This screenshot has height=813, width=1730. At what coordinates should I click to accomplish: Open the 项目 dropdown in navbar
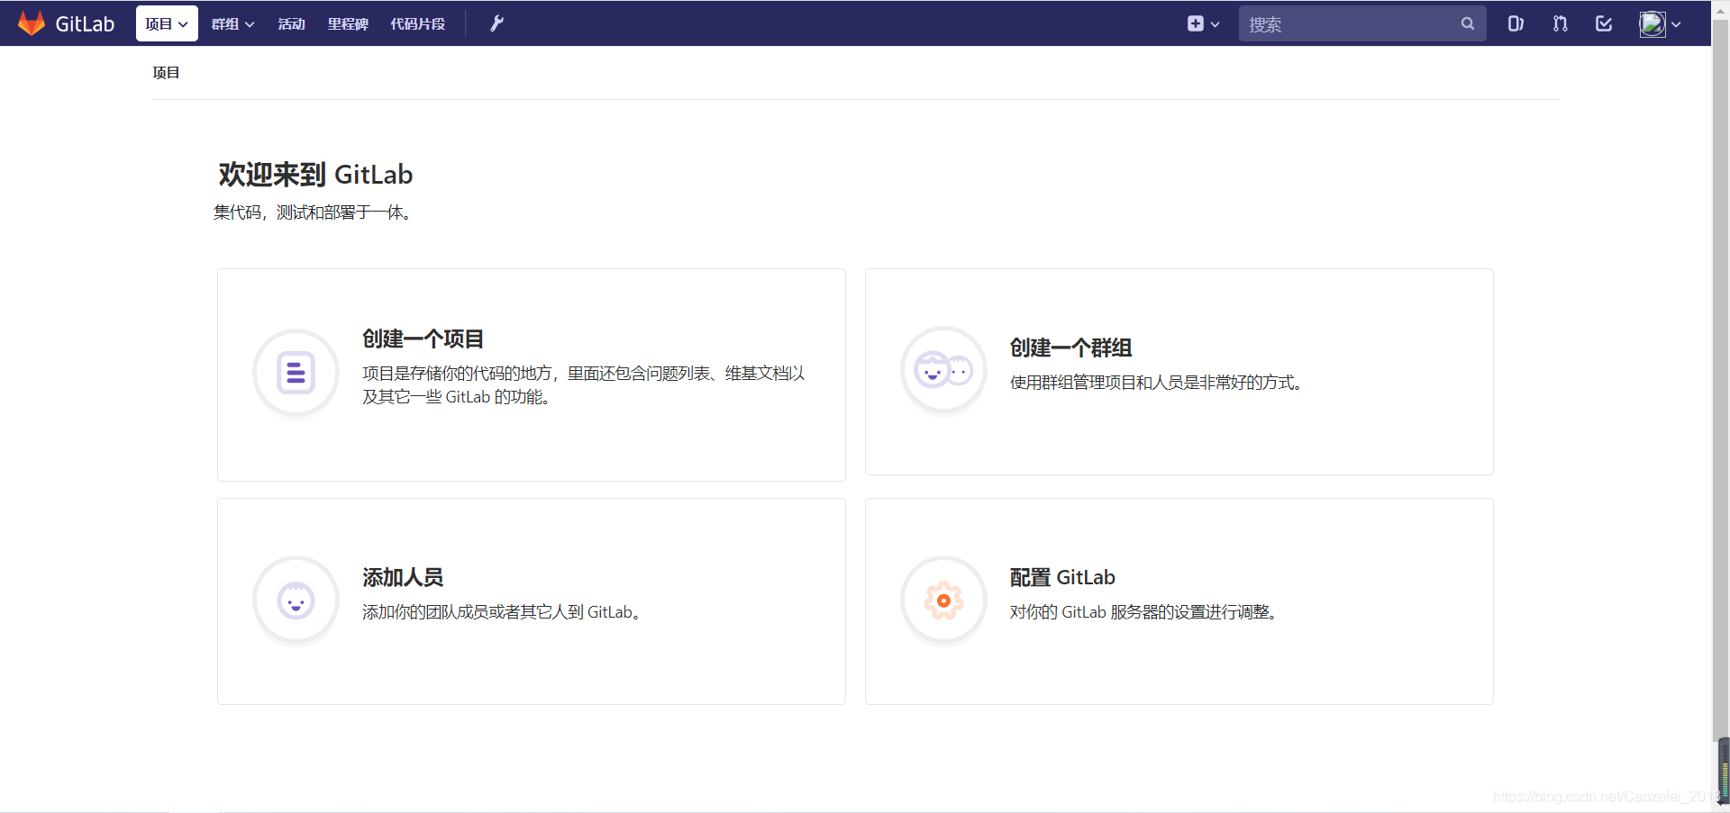167,23
